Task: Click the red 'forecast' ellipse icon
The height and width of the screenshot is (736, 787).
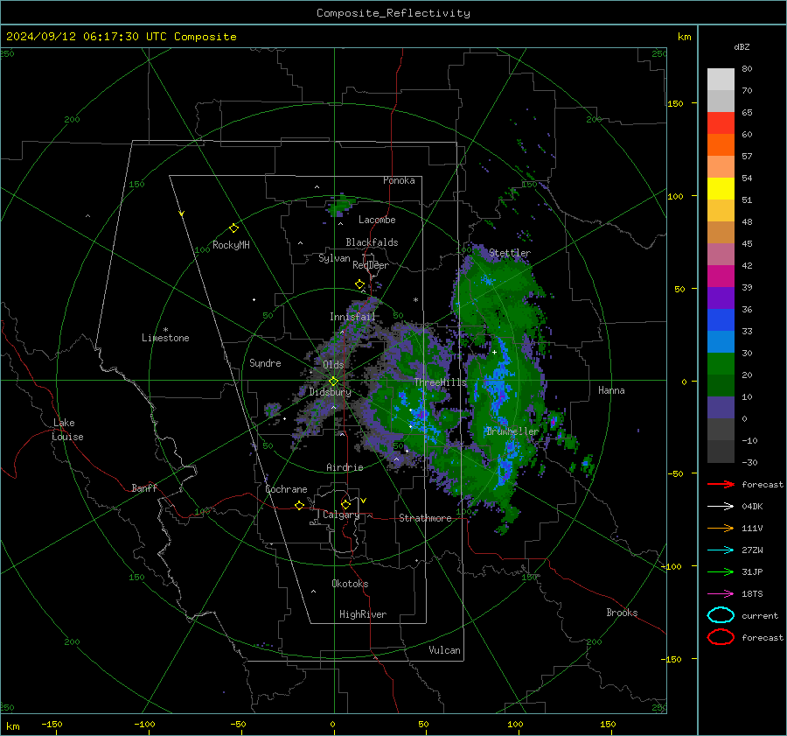Action: (x=721, y=637)
